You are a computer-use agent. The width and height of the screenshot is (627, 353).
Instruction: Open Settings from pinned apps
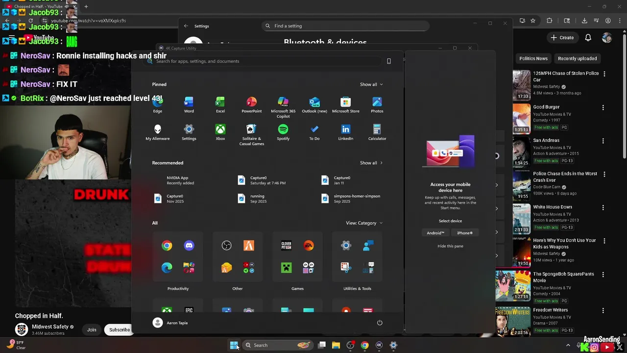pos(189,132)
